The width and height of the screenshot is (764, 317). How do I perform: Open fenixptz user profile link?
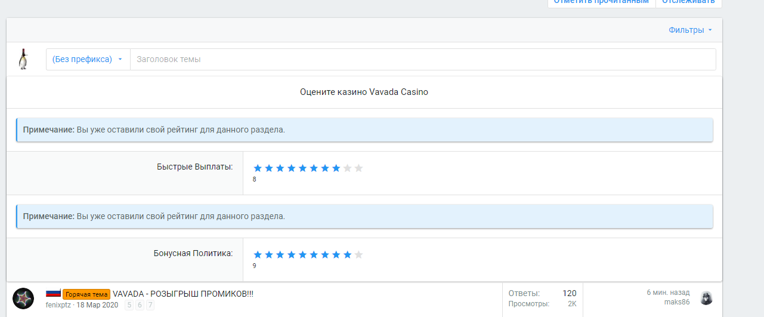point(58,304)
